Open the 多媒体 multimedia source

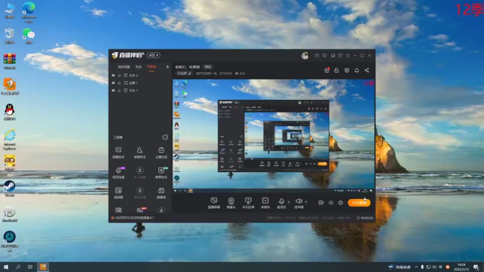pyautogui.click(x=265, y=203)
